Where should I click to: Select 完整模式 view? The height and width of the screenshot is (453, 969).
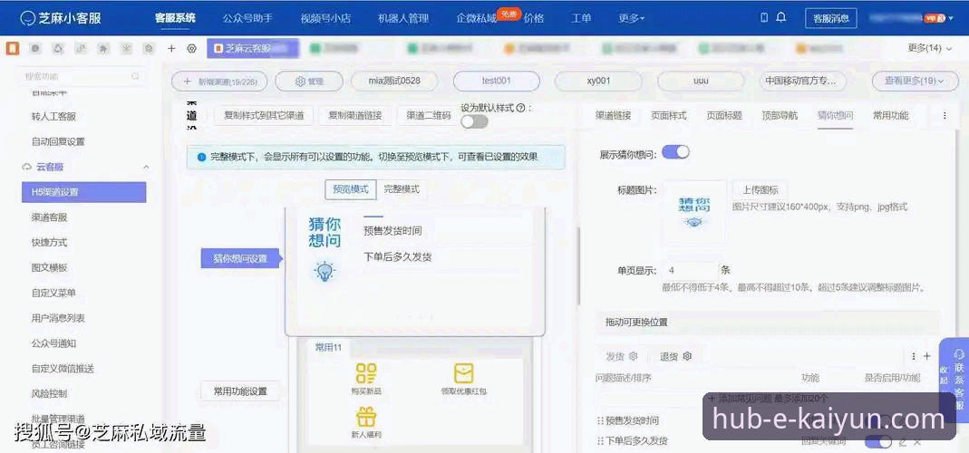402,189
